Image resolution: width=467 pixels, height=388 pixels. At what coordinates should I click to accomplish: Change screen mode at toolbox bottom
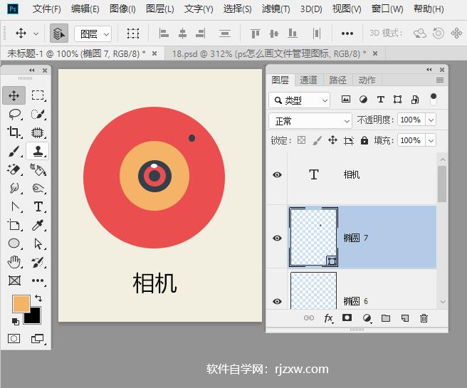[38, 339]
